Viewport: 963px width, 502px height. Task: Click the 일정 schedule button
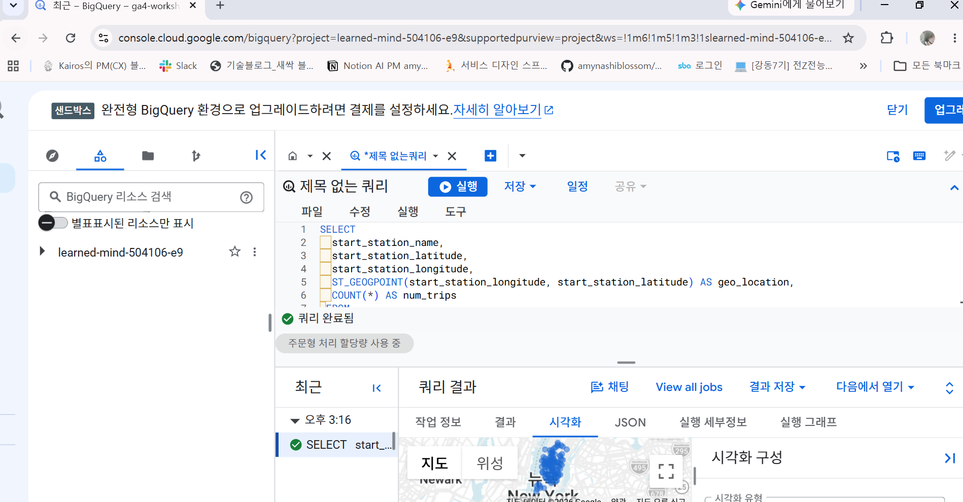(x=577, y=187)
